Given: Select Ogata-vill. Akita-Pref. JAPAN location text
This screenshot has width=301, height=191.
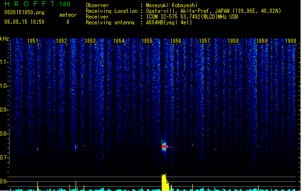Looking at the screenshot, I should tap(213, 11).
